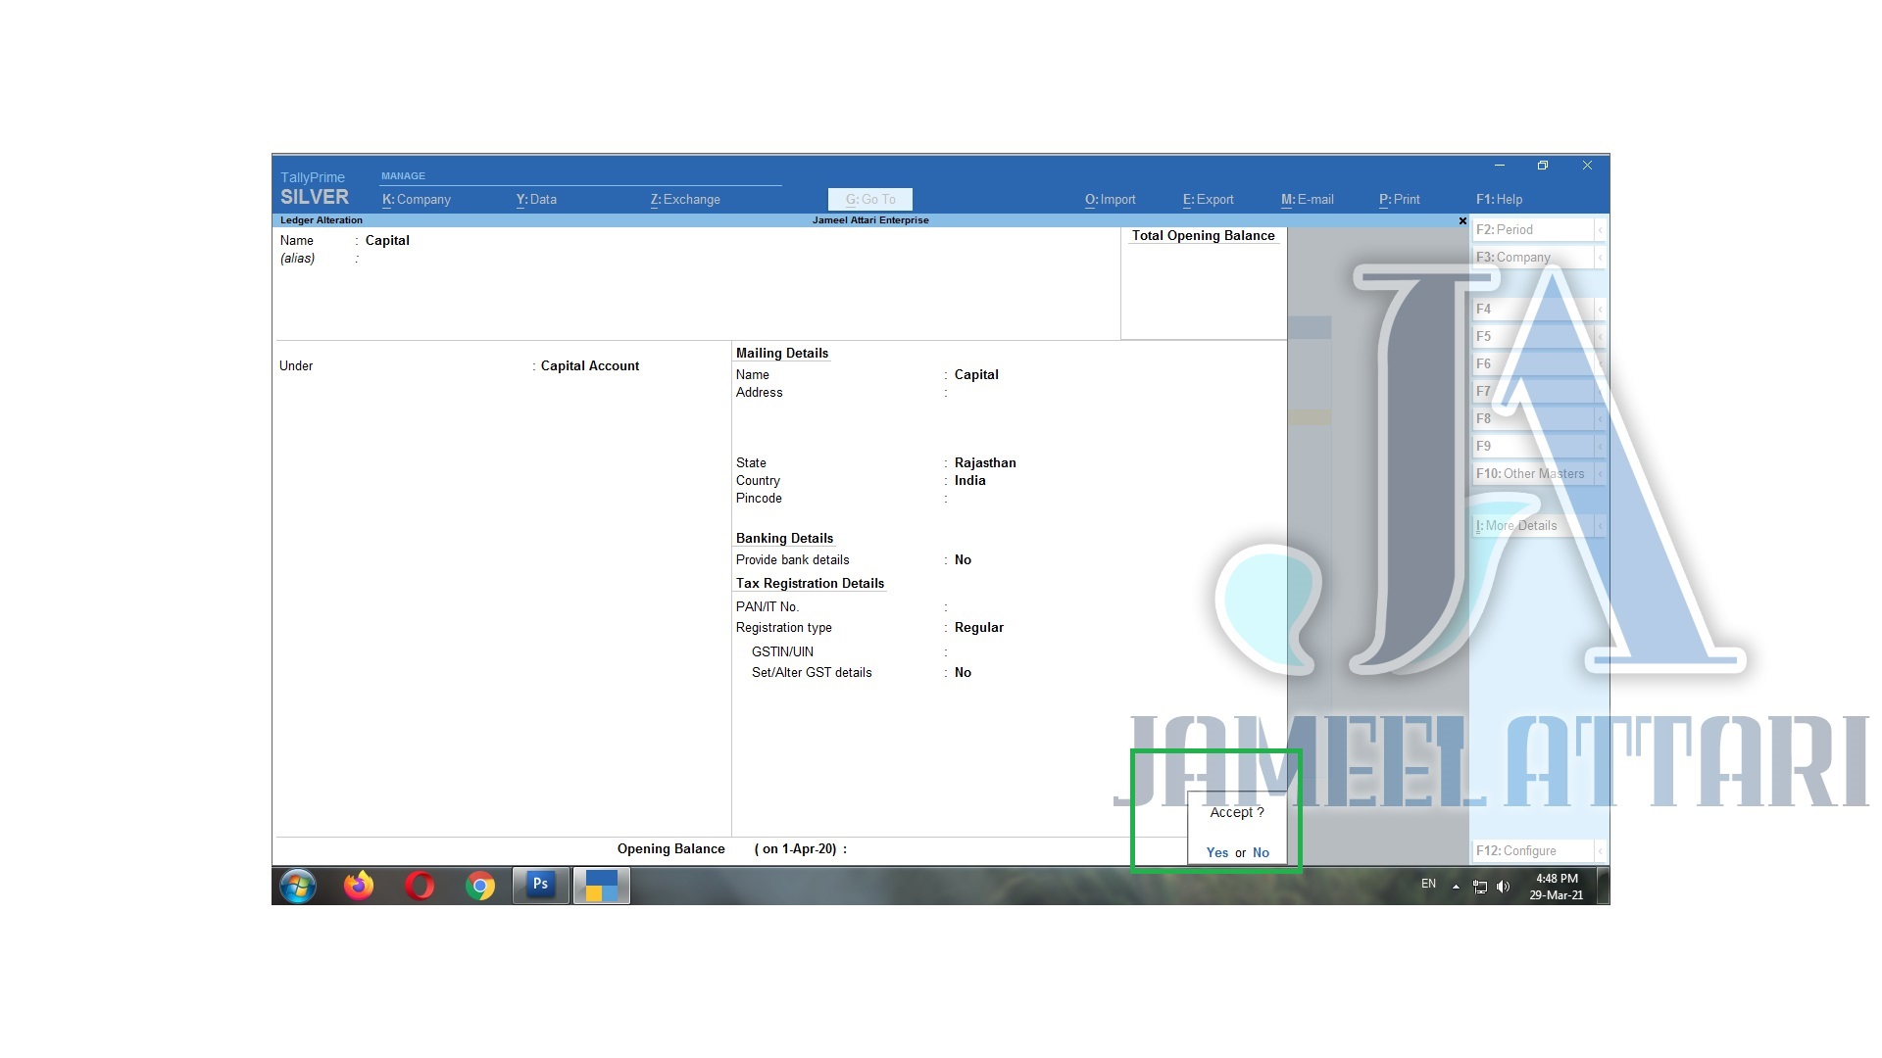Toggle Set/Alter GST details value No
Screen dimensions: 1882x1058
point(963,673)
